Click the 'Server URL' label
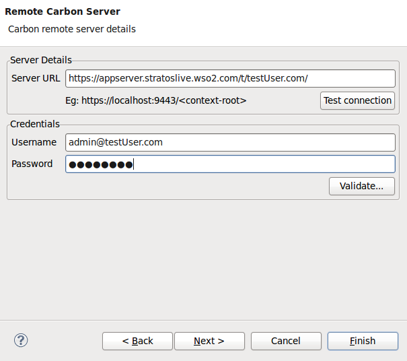This screenshot has height=361, width=407. click(36, 78)
